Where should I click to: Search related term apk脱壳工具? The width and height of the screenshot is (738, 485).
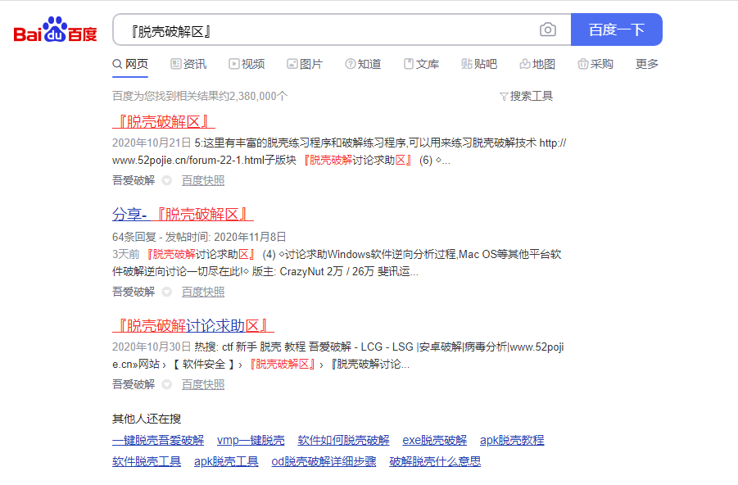[226, 461]
